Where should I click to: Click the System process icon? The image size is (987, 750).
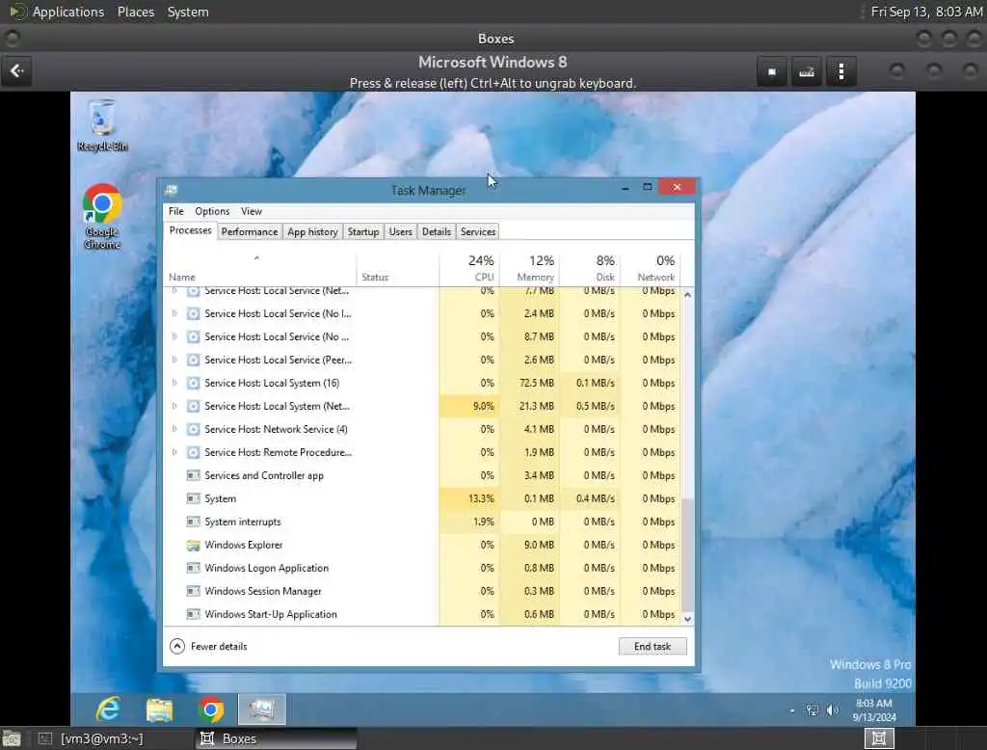point(193,498)
